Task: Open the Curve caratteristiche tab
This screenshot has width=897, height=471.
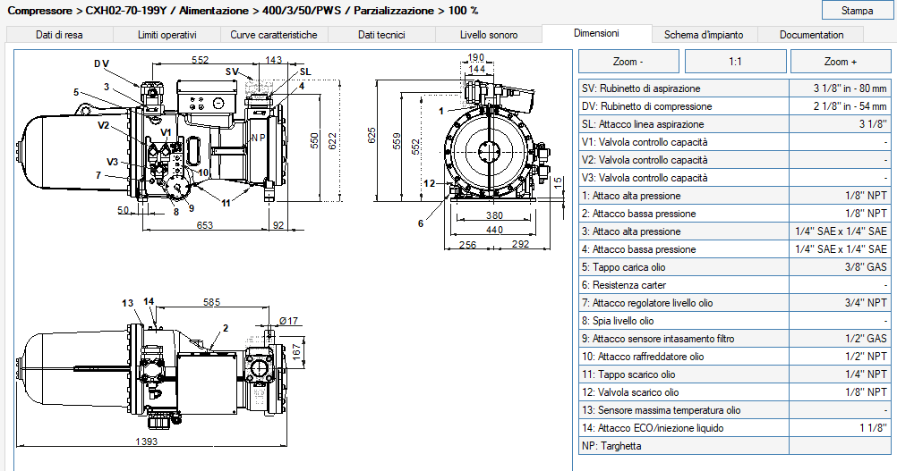Action: coord(273,35)
